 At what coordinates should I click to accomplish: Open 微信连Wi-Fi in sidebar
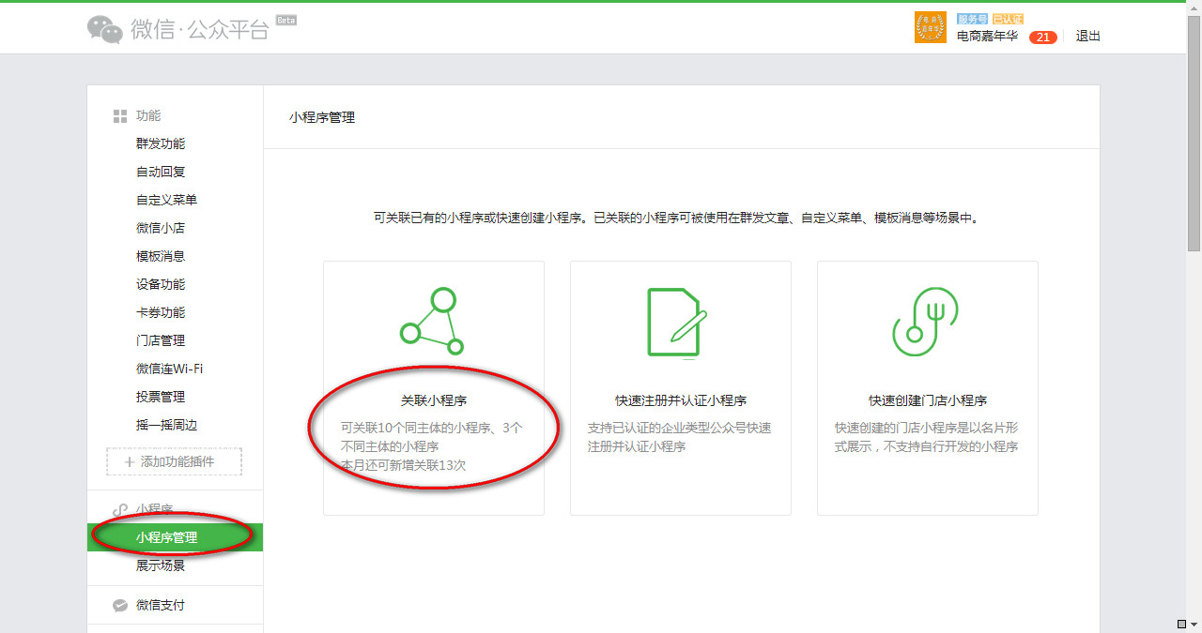pyautogui.click(x=169, y=369)
